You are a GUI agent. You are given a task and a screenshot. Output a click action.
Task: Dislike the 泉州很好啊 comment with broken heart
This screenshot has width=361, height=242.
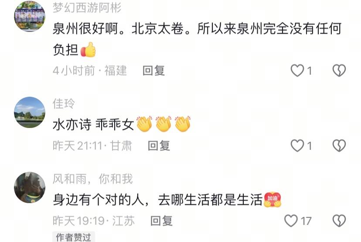tap(339, 70)
